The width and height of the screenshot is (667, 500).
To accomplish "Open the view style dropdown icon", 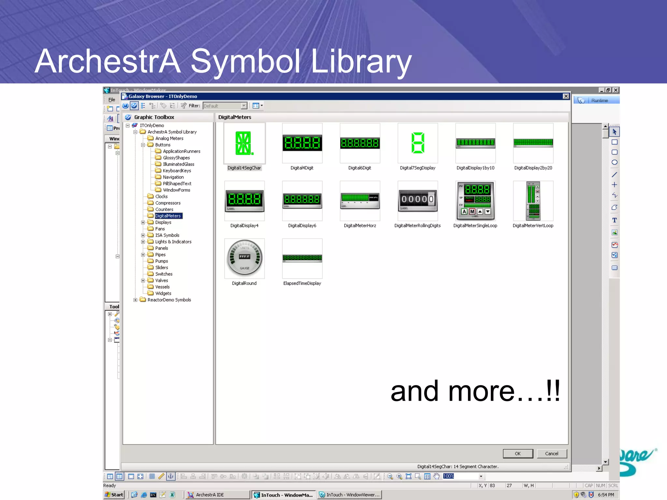I will pos(258,105).
